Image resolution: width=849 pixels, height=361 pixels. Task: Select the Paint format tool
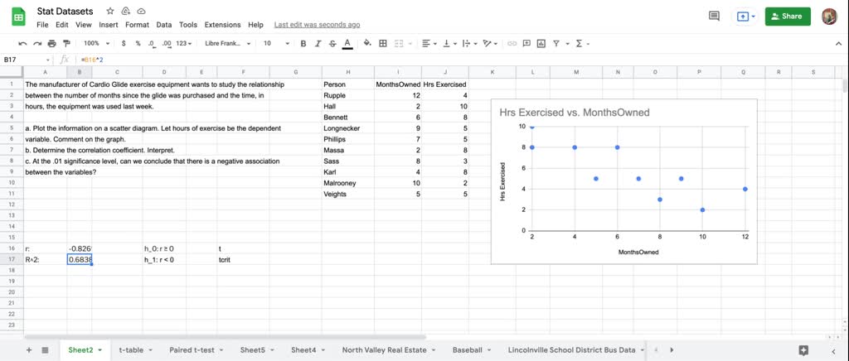pyautogui.click(x=65, y=43)
